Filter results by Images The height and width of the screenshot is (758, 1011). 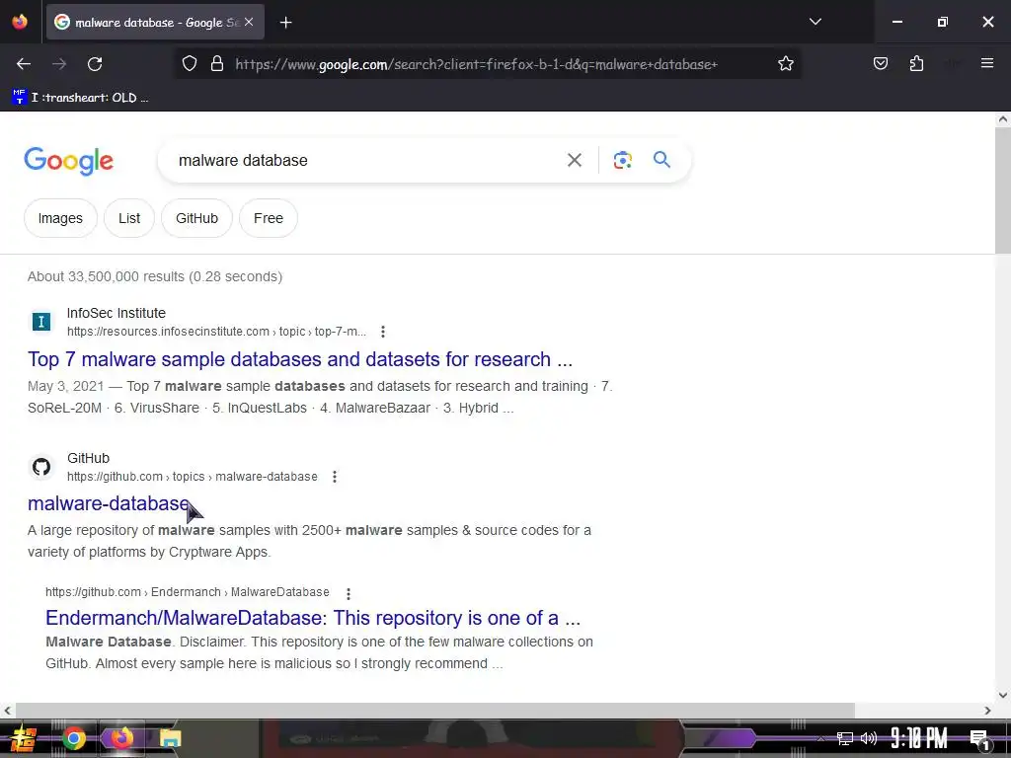pyautogui.click(x=60, y=218)
